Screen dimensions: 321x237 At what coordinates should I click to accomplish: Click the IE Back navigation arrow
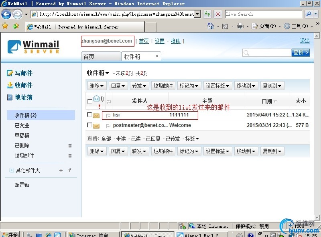coord(6,14)
